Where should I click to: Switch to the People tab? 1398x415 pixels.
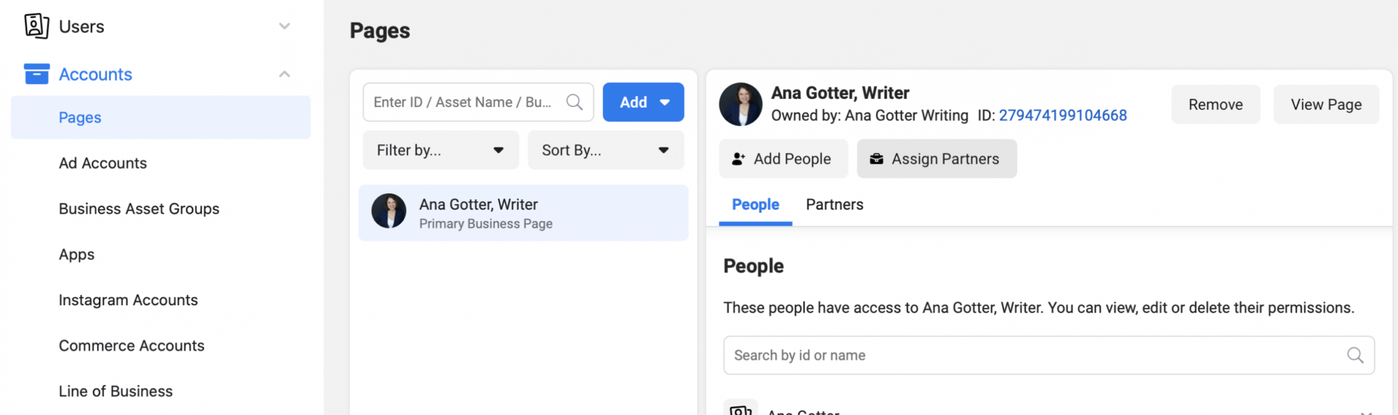756,205
